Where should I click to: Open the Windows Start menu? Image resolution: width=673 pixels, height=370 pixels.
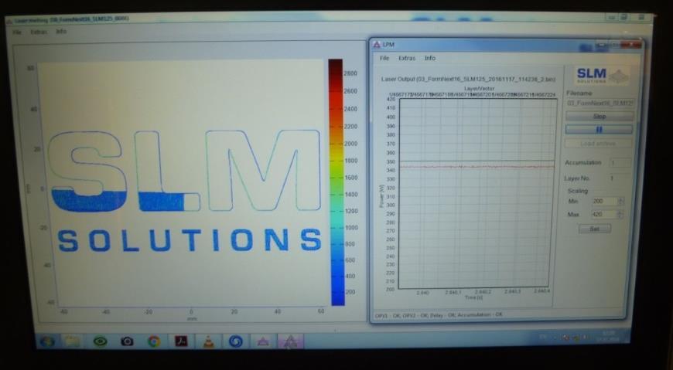tap(46, 341)
